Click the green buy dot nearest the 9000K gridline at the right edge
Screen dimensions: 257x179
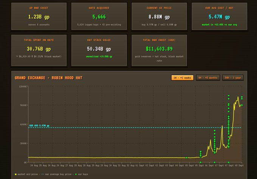point(242,105)
